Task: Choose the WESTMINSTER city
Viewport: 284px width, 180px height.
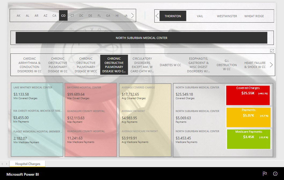Action: [227, 16]
